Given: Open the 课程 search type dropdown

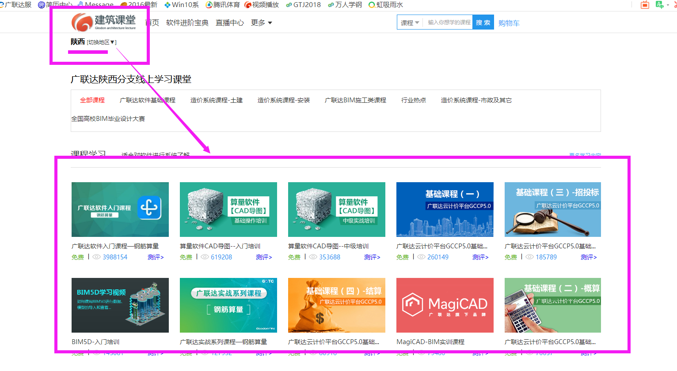Looking at the screenshot, I should [410, 22].
